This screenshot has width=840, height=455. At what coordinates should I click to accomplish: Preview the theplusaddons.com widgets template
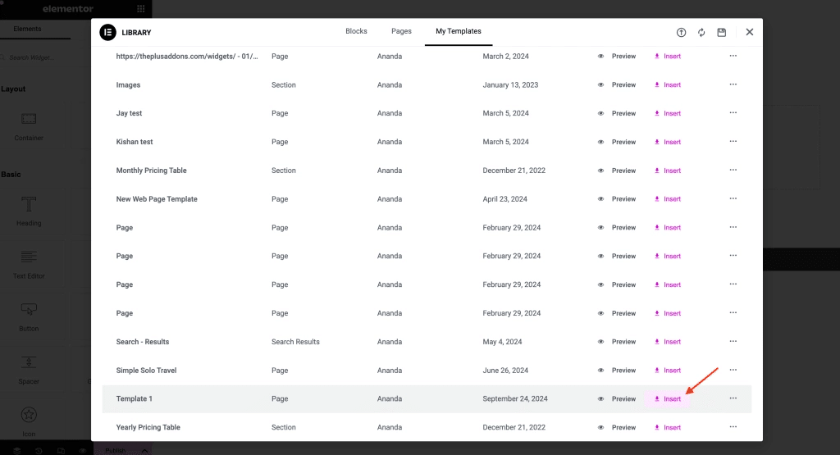(617, 57)
